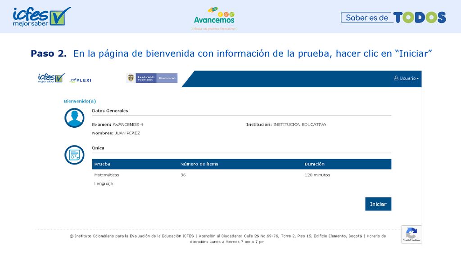Click the exam name AVANCEMOS 4
This screenshot has width=461, height=259.
[x=128, y=125]
